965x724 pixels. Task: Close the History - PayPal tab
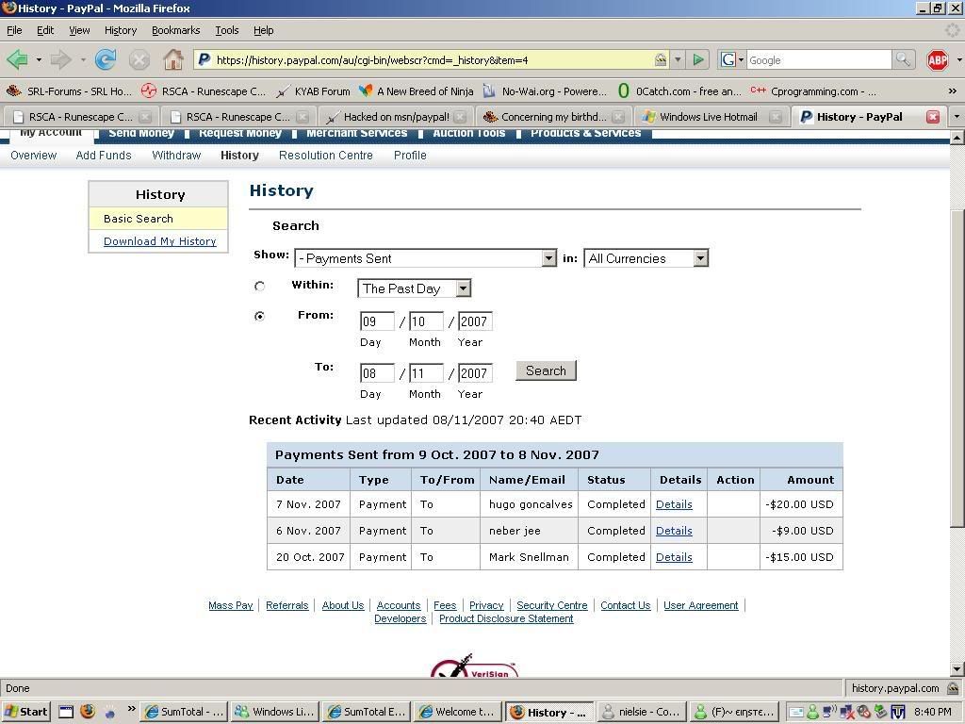(x=932, y=117)
